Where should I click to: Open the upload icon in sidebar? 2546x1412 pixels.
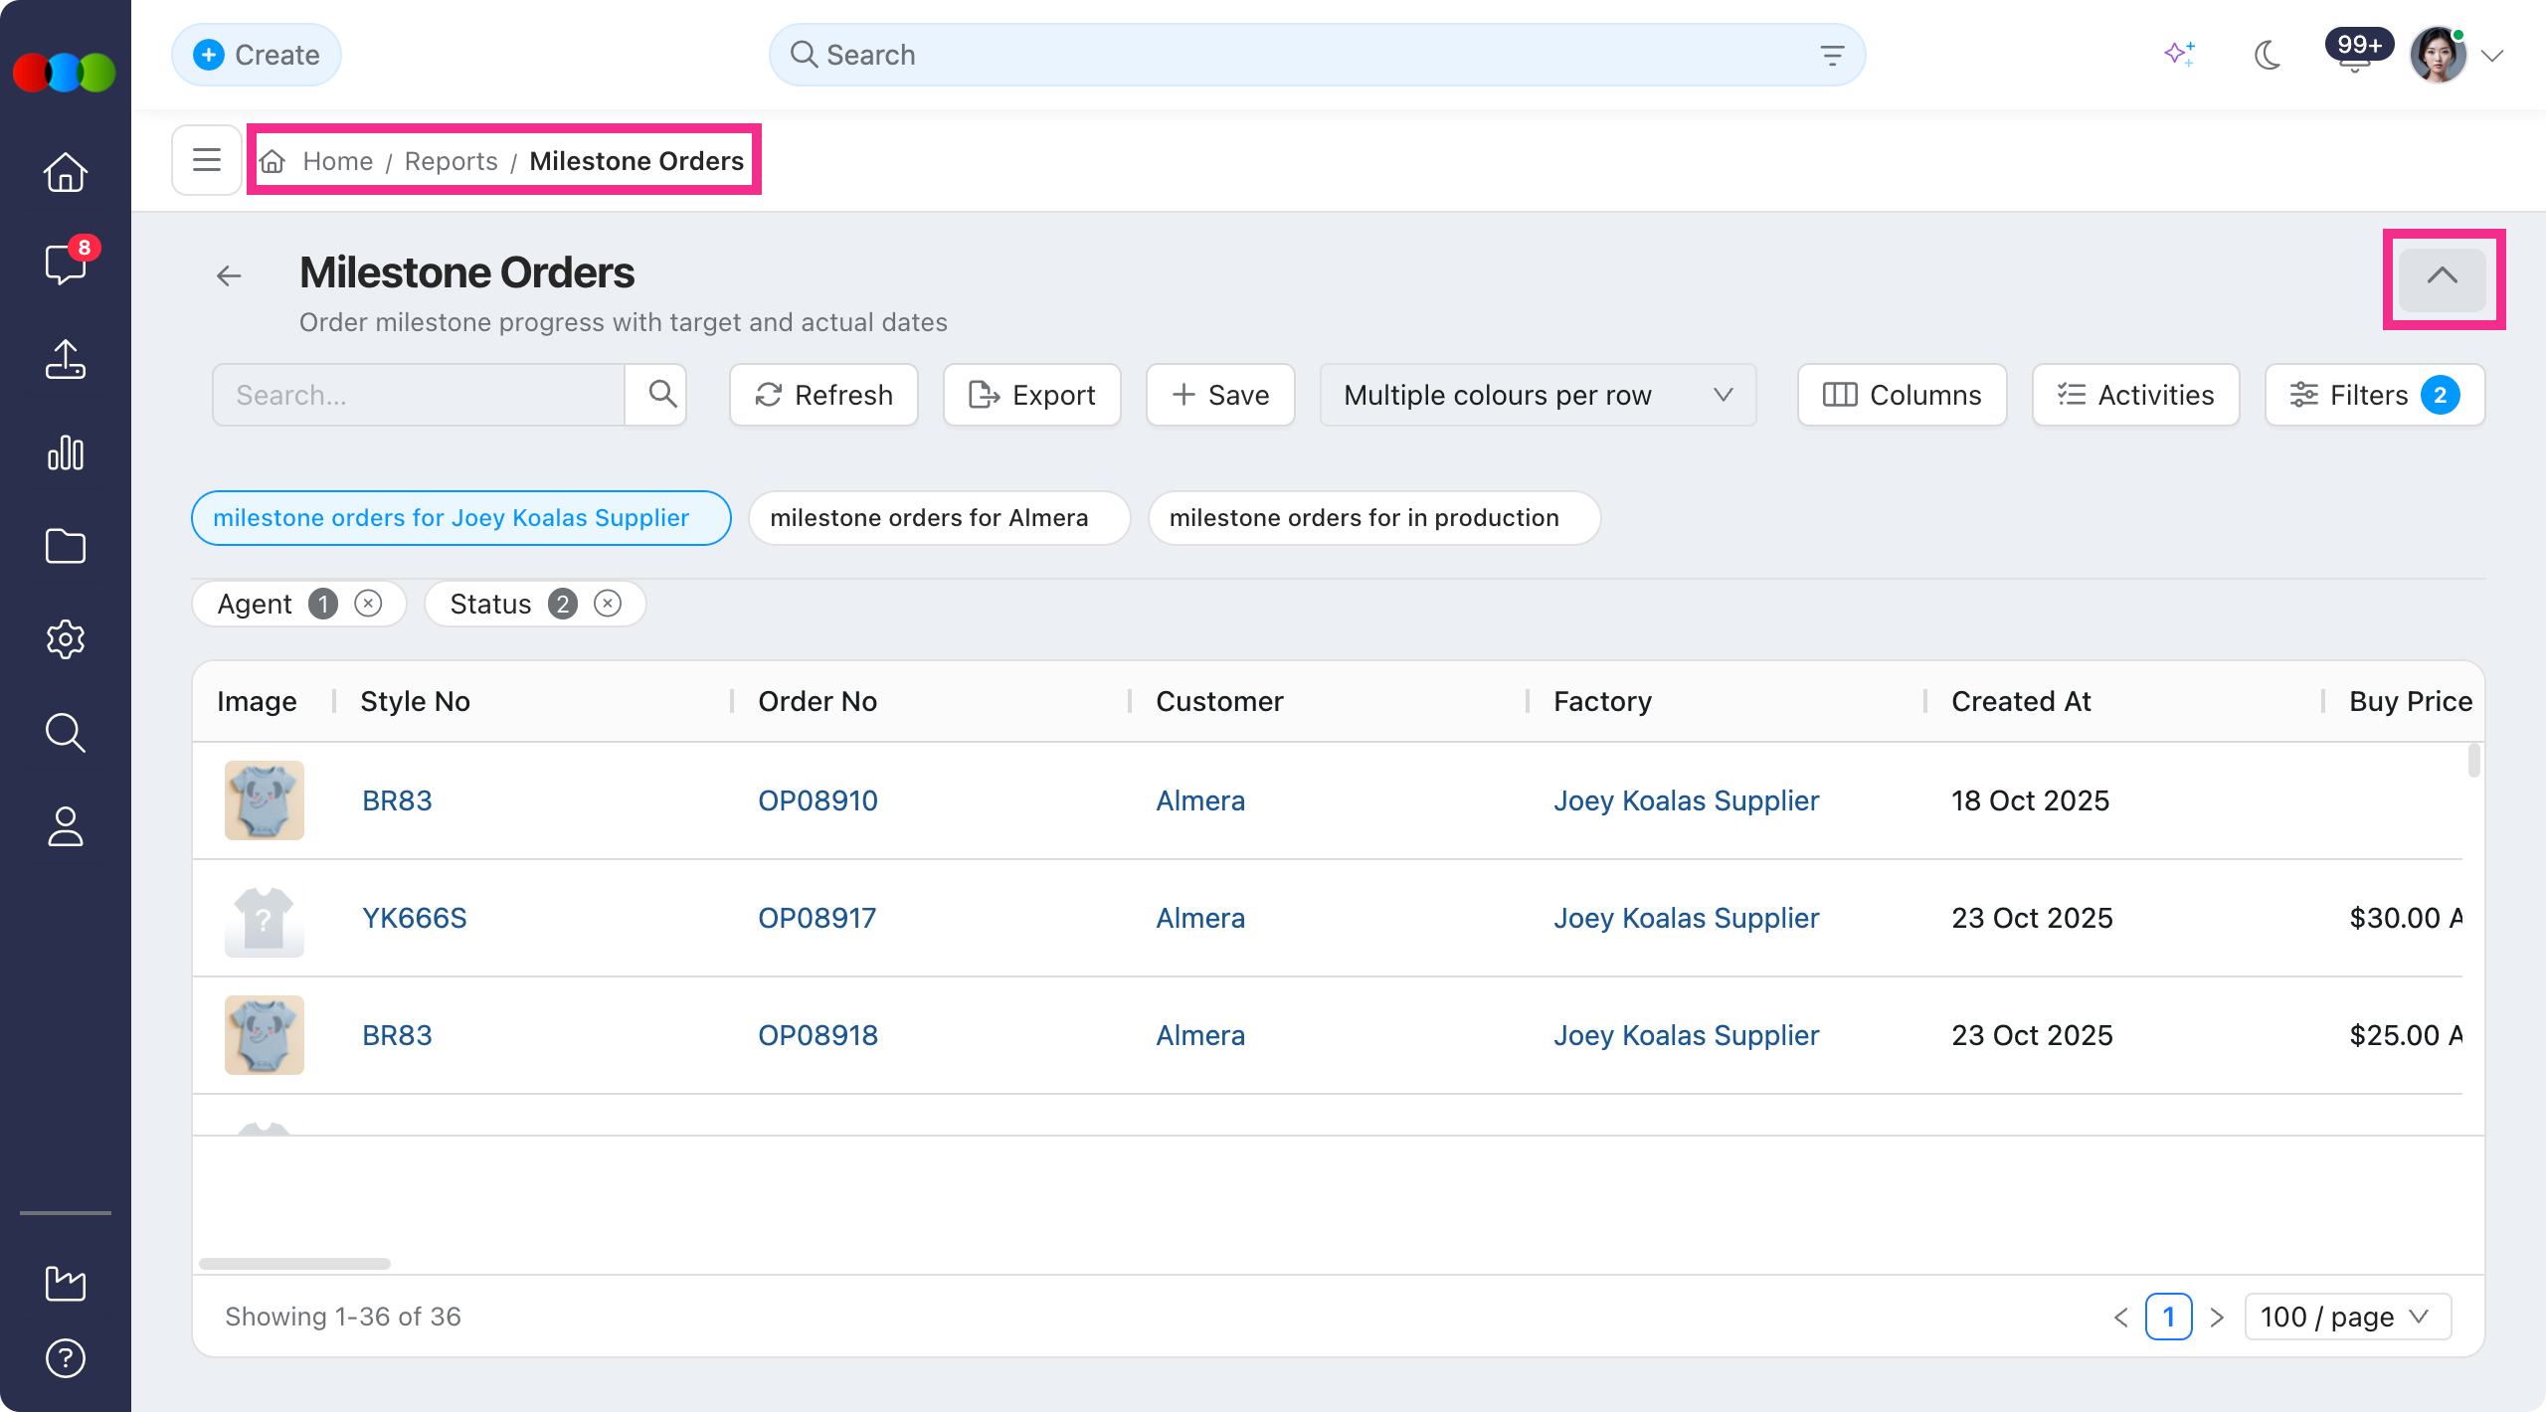coord(66,359)
